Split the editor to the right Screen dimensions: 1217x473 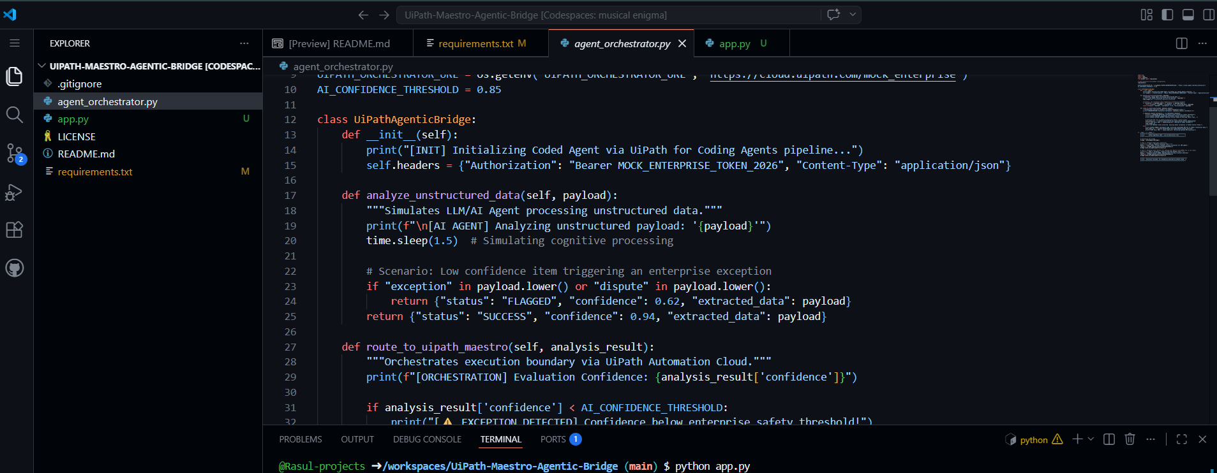[x=1182, y=43]
